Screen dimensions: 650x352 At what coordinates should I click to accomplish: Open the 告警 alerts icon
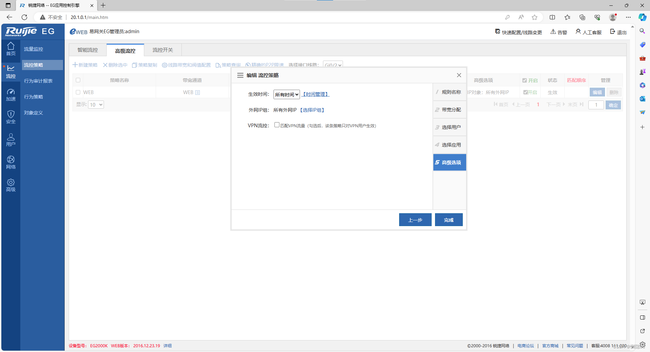point(559,32)
